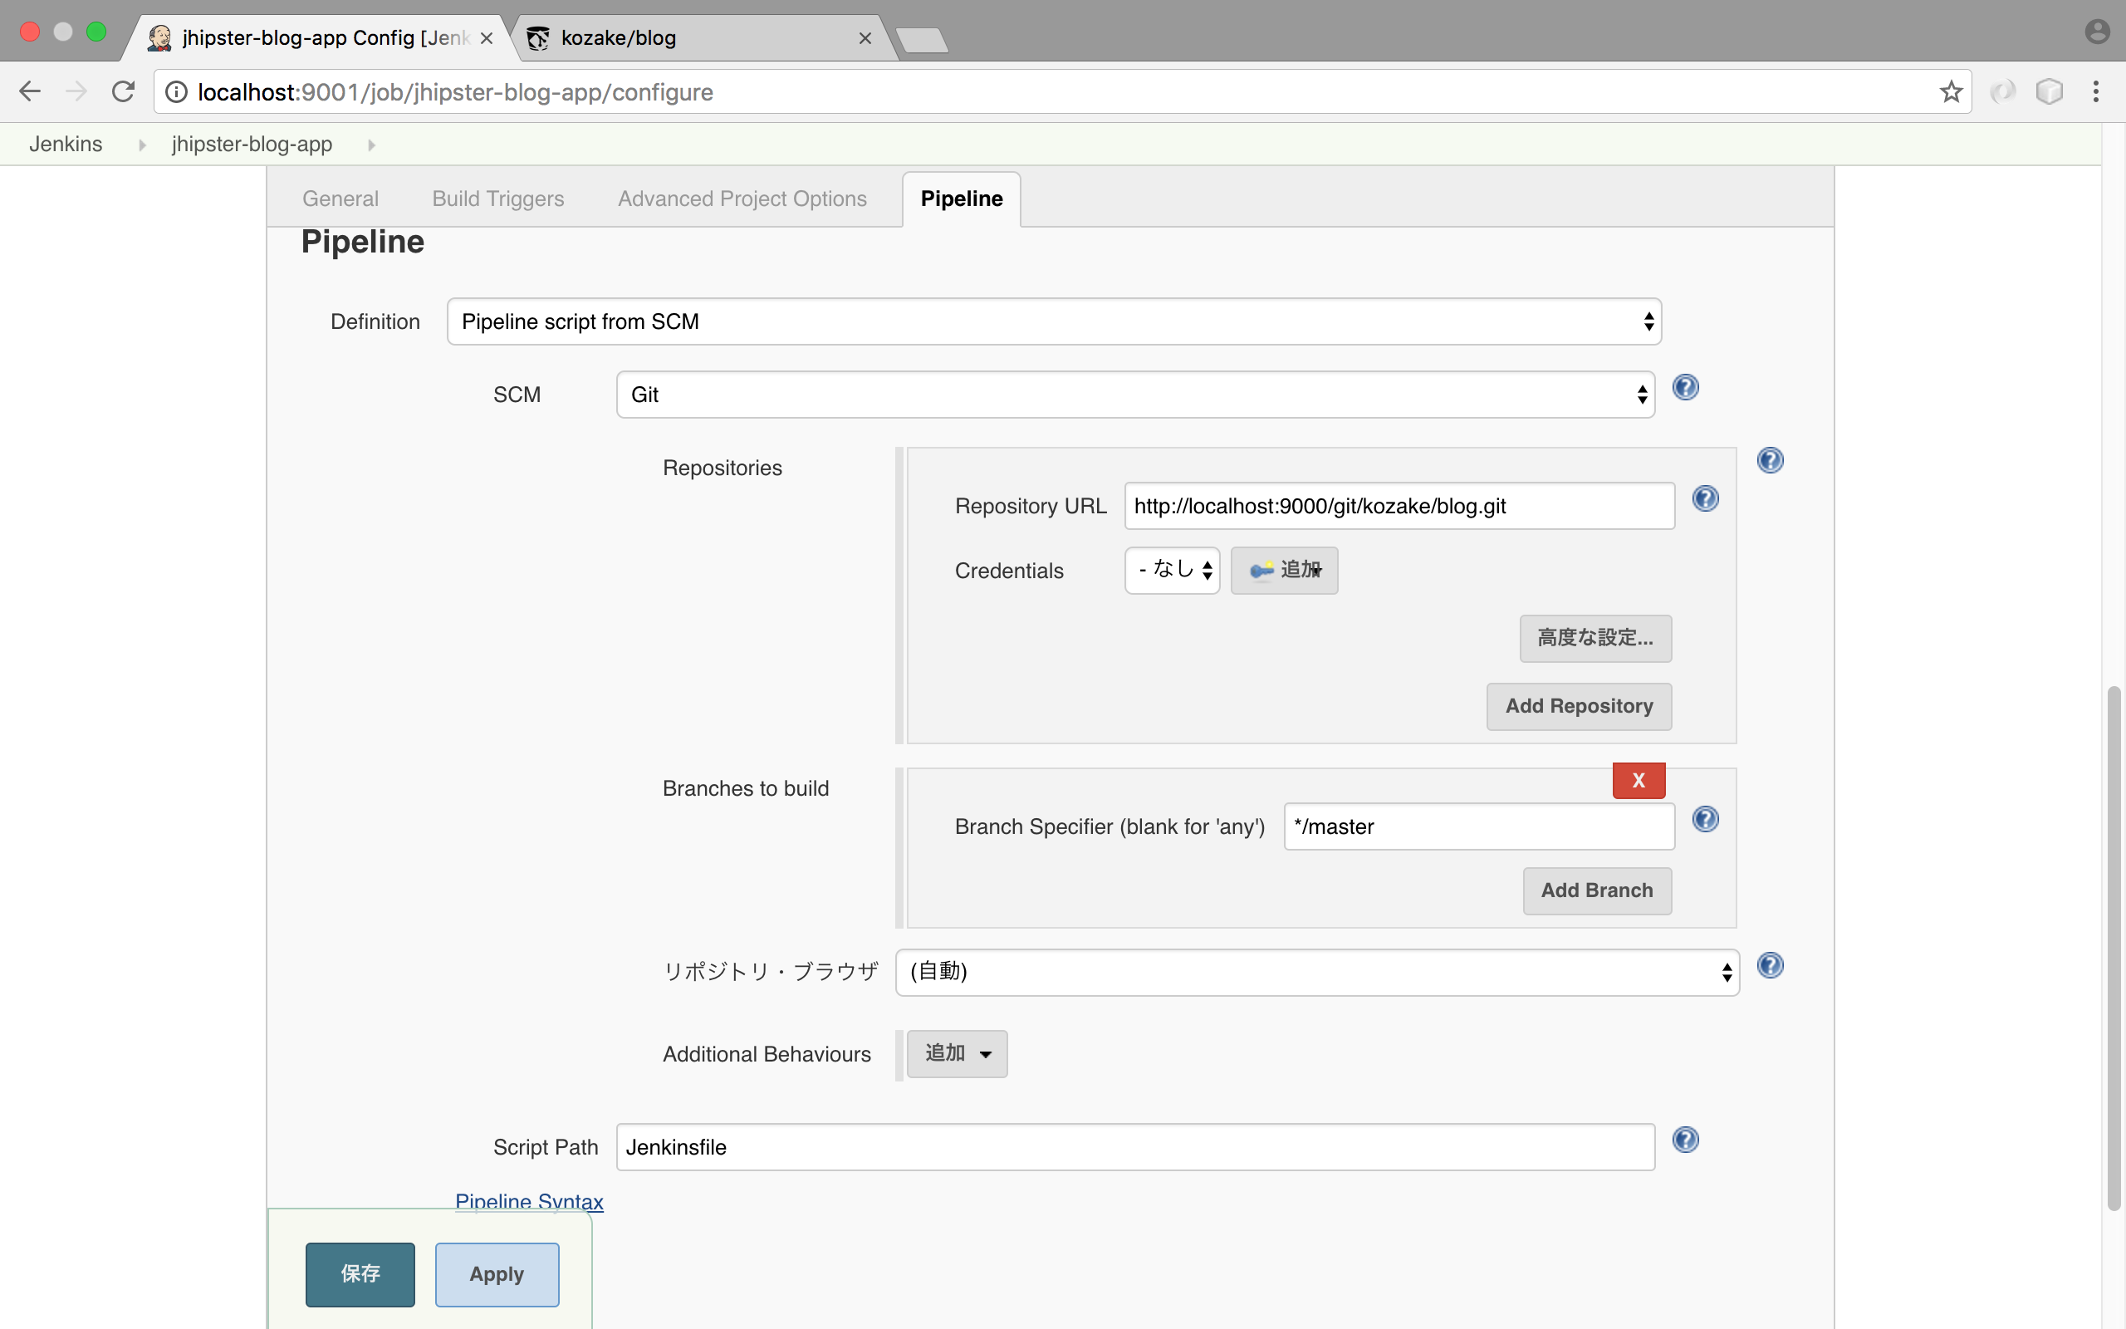Screen dimensions: 2126x1329
Task: Click the browser back arrow
Action: [30, 91]
